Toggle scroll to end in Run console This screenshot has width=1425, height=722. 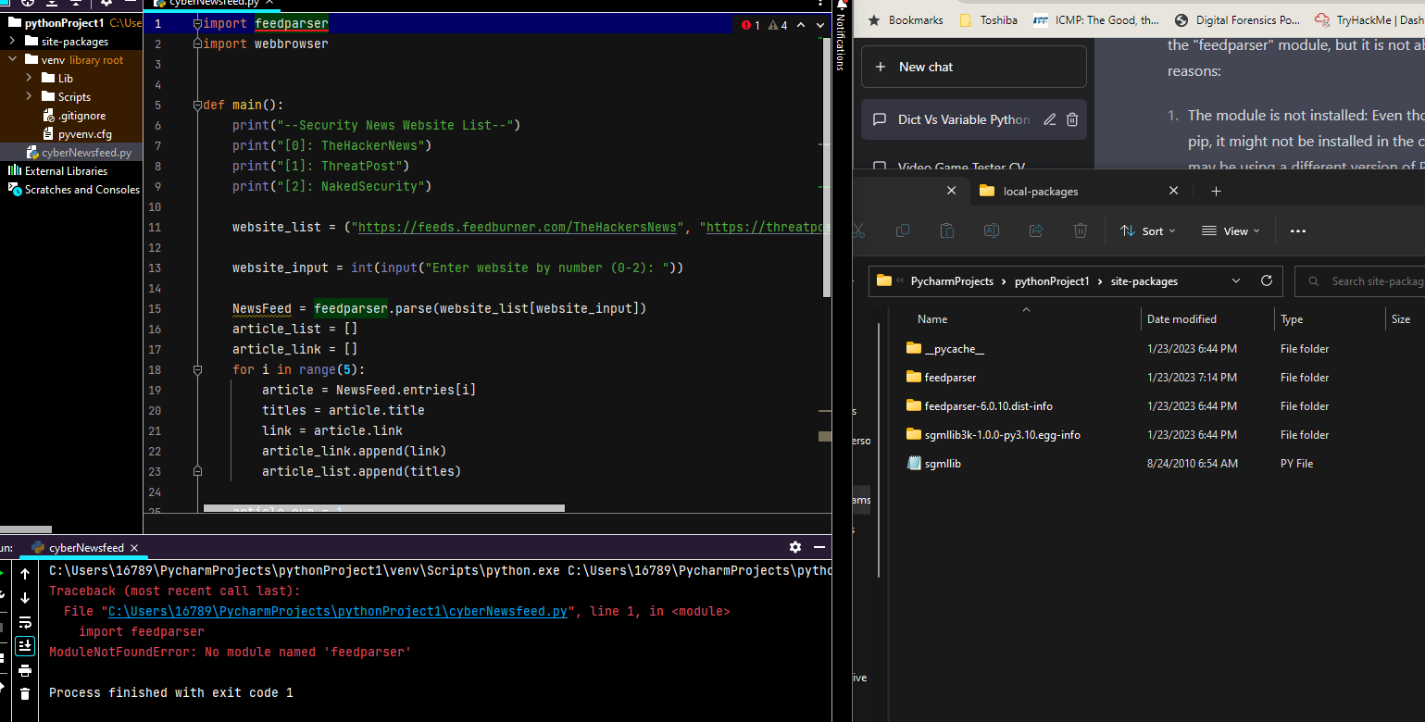pyautogui.click(x=25, y=646)
